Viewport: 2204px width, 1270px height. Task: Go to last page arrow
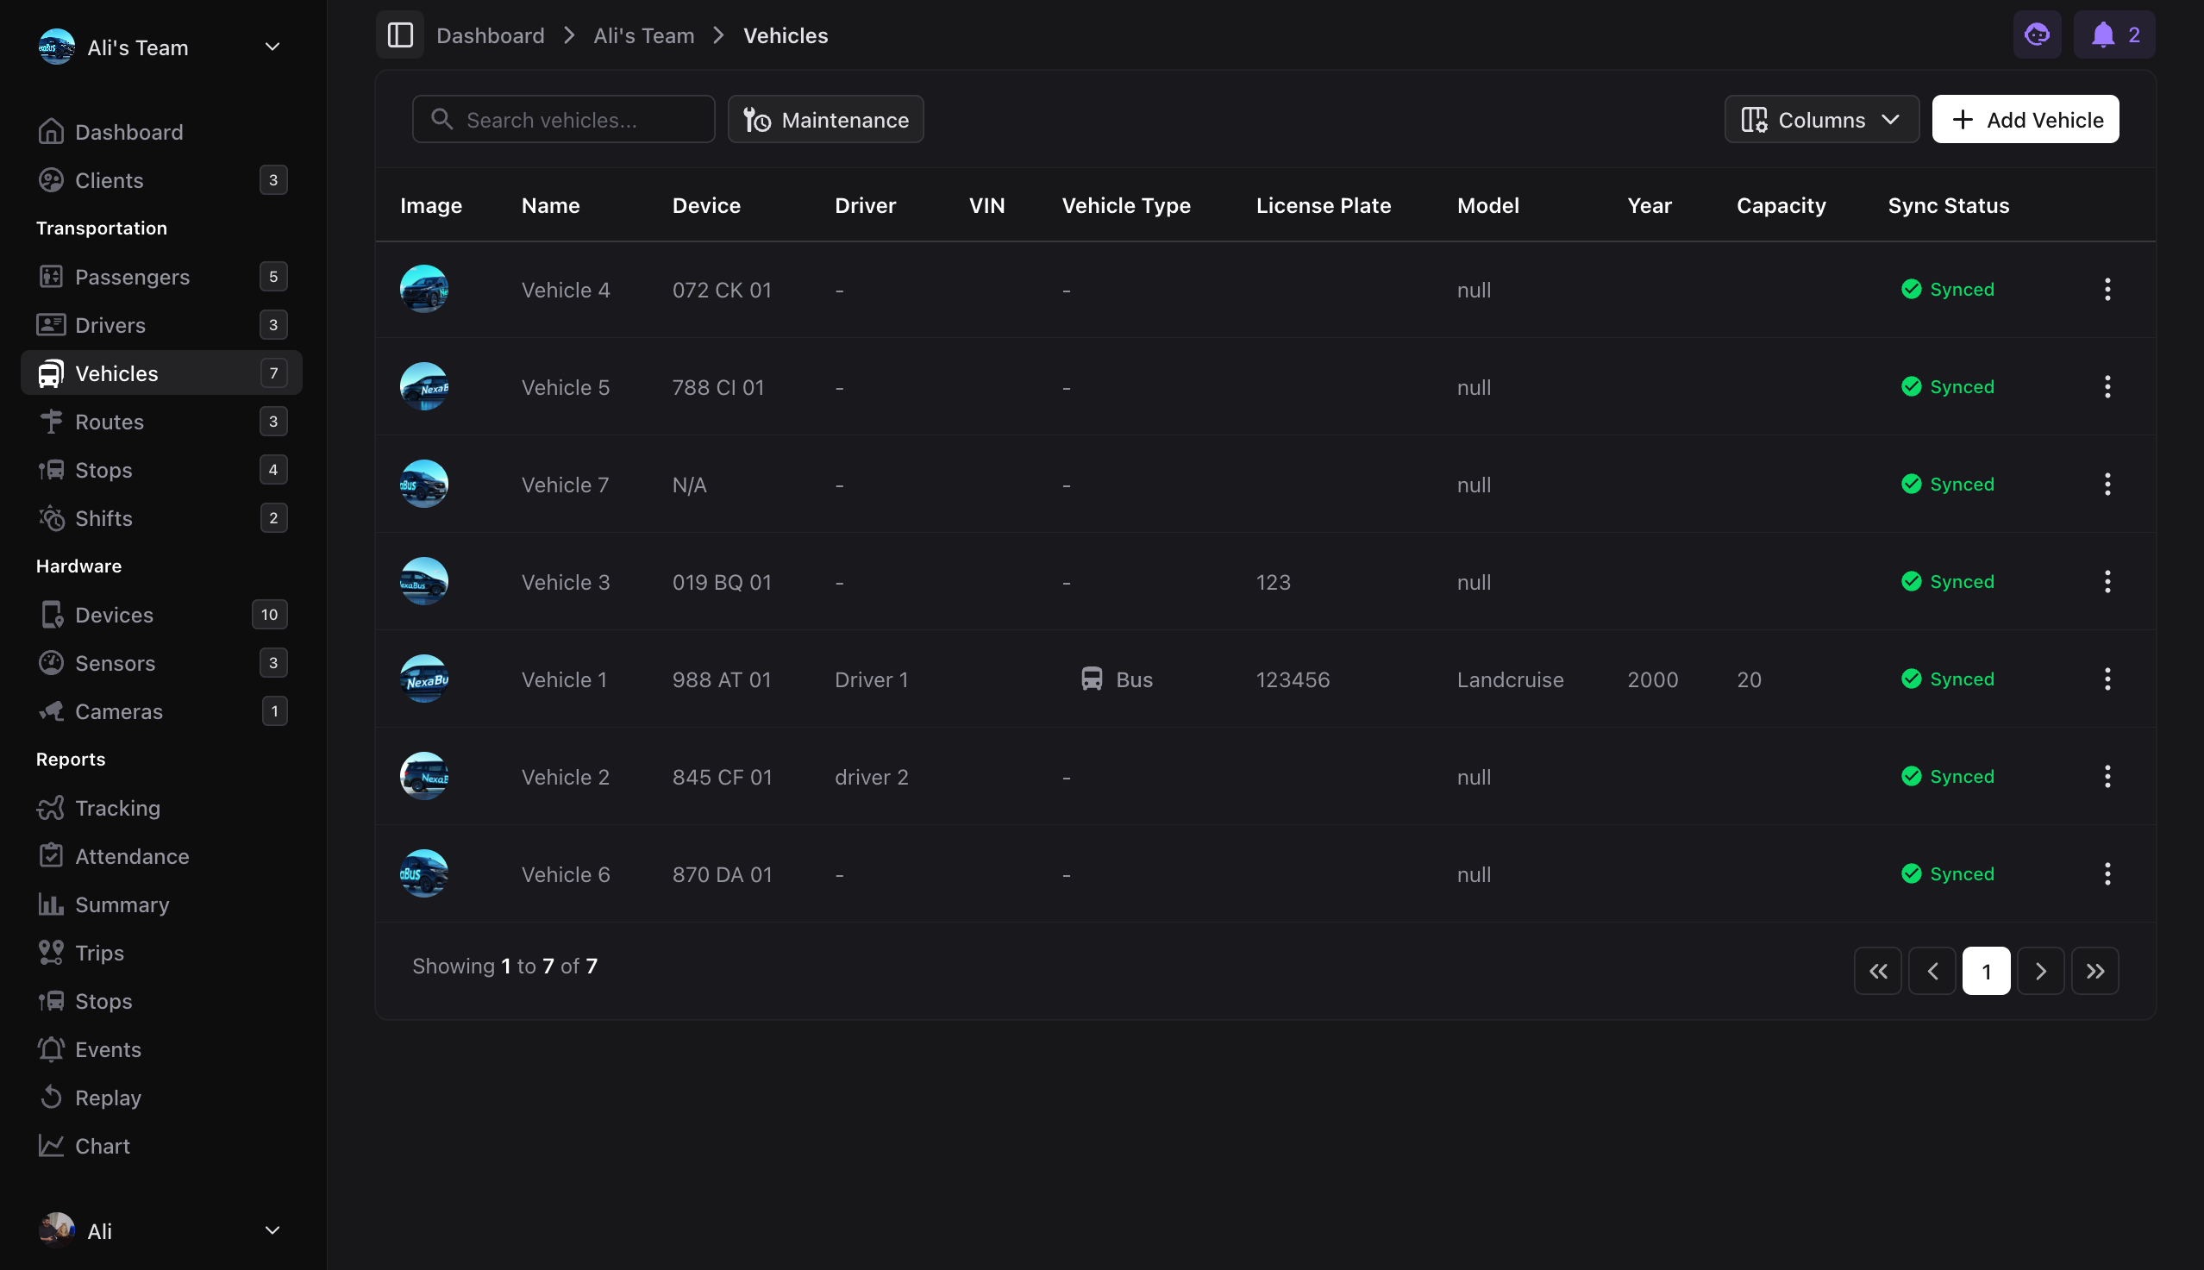(2095, 971)
